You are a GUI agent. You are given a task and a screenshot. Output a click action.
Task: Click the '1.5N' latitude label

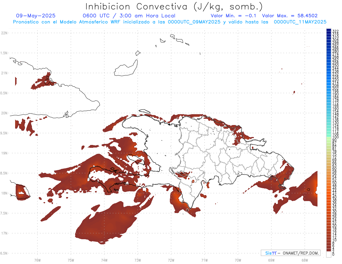4,53
